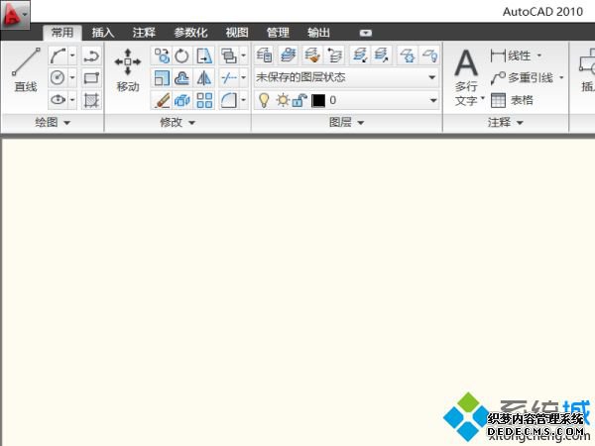The width and height of the screenshot is (595, 446).
Task: Toggle layer 0 freeze sun icon
Action: 283,100
